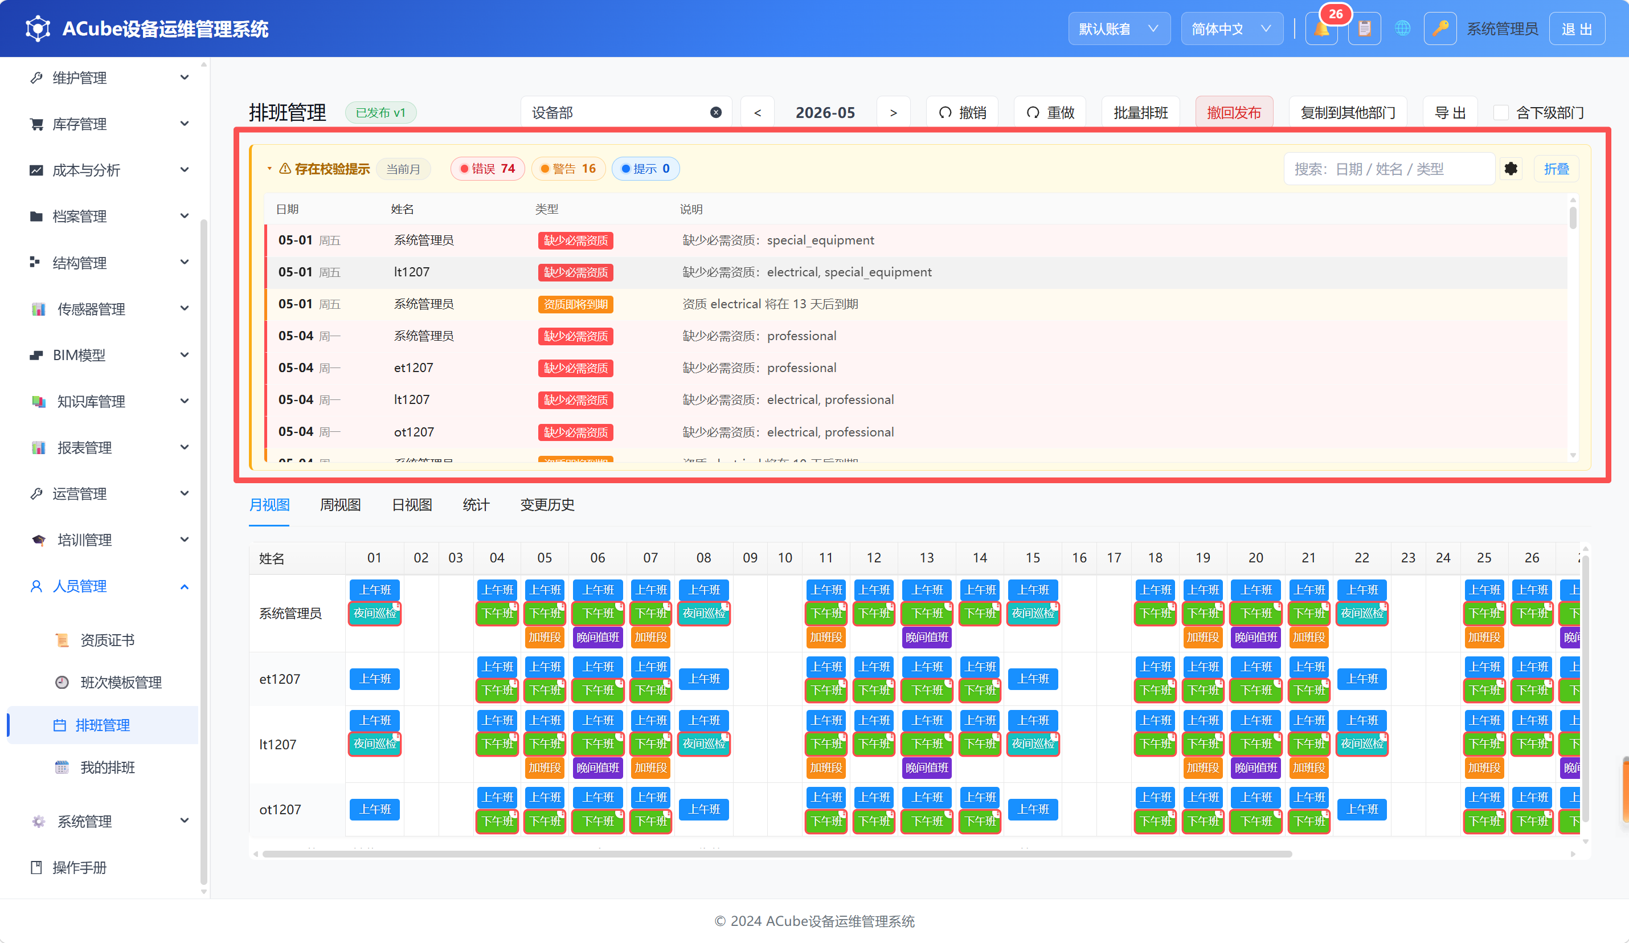This screenshot has height=943, width=1629.
Task: Click the 撤回发布 button
Action: [1234, 113]
